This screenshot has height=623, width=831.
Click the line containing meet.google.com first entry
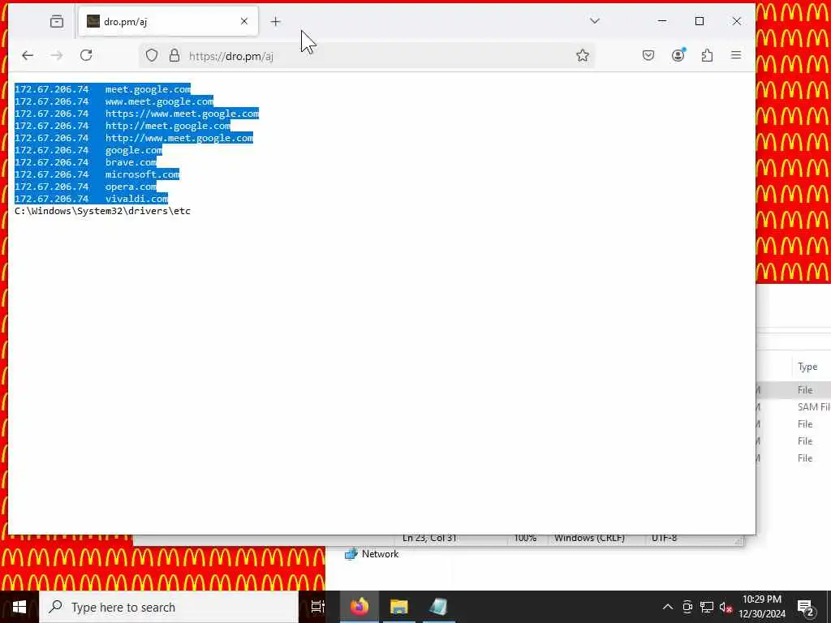point(102,89)
